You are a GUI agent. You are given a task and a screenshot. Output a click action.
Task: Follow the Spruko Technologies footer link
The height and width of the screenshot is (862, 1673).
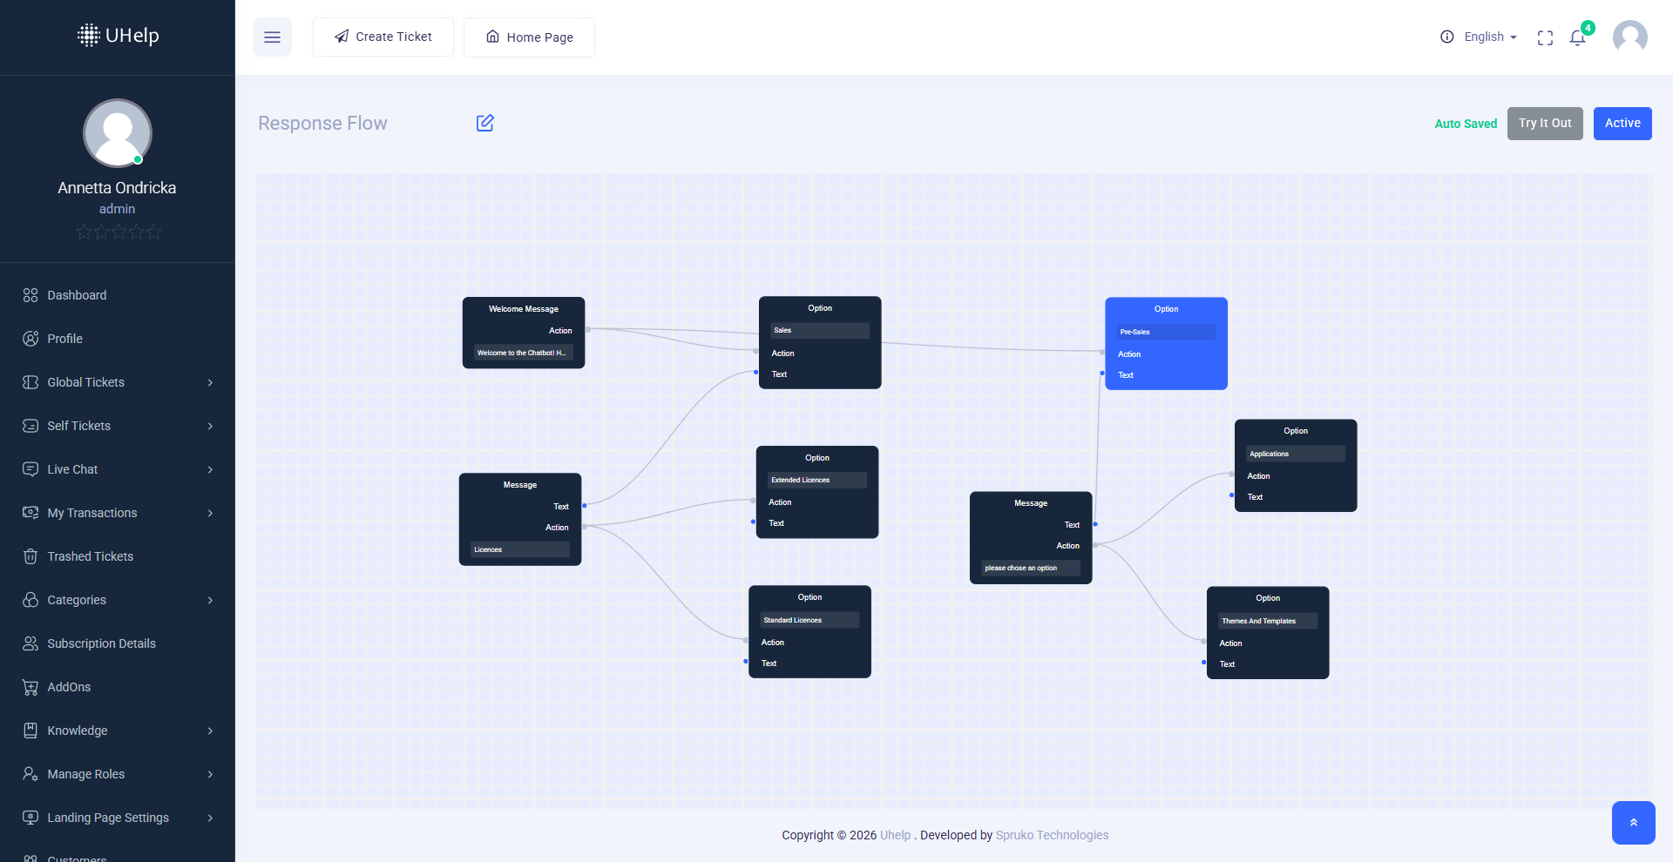coord(1052,835)
